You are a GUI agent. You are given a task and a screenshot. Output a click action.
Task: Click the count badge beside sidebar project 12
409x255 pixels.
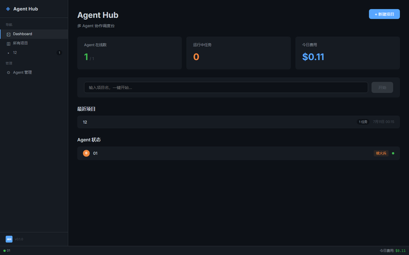[59, 53]
